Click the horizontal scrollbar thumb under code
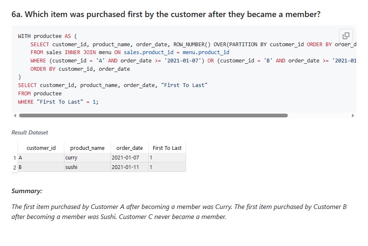 click(153, 115)
